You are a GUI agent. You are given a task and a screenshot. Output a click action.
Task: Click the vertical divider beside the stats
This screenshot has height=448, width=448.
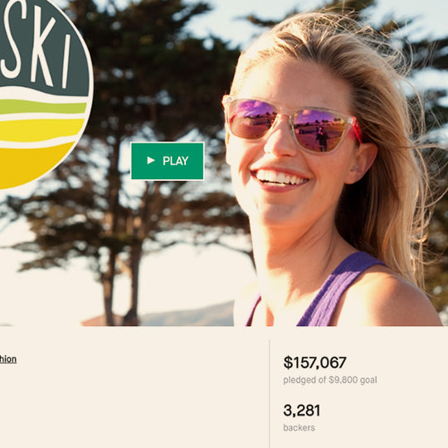tap(269, 394)
